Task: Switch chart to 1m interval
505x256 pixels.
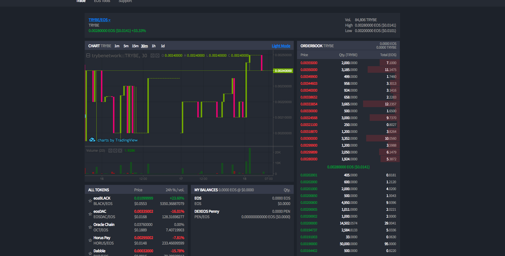Action: [x=117, y=46]
